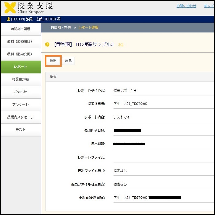Open the partially visible 新レイ link at top right

209,6
